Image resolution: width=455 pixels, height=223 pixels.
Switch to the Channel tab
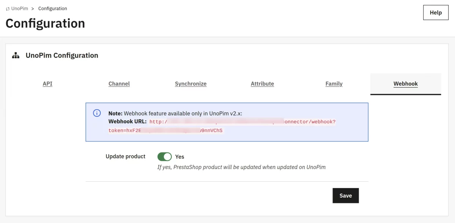(x=119, y=84)
